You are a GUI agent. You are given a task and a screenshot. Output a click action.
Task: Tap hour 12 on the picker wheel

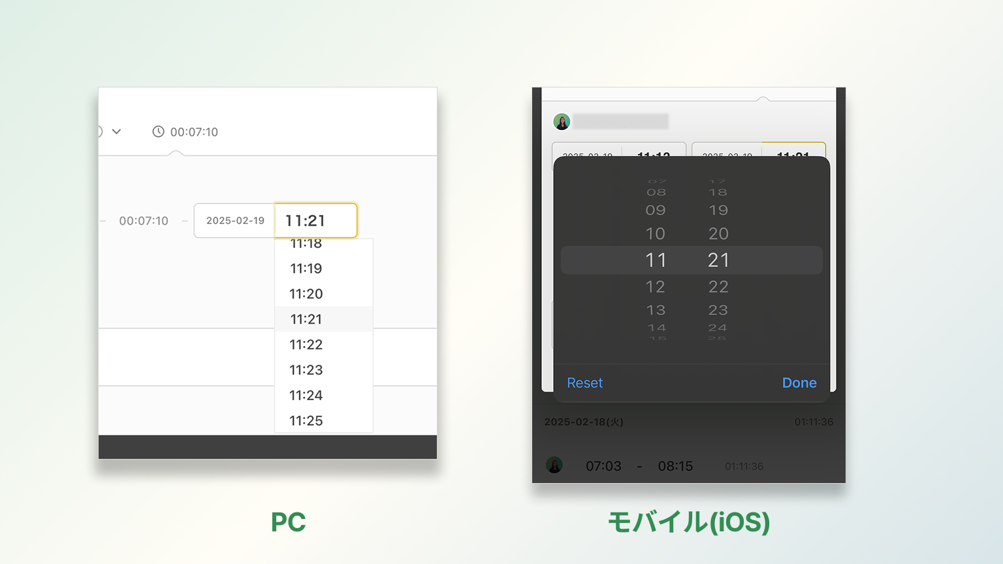pyautogui.click(x=656, y=287)
